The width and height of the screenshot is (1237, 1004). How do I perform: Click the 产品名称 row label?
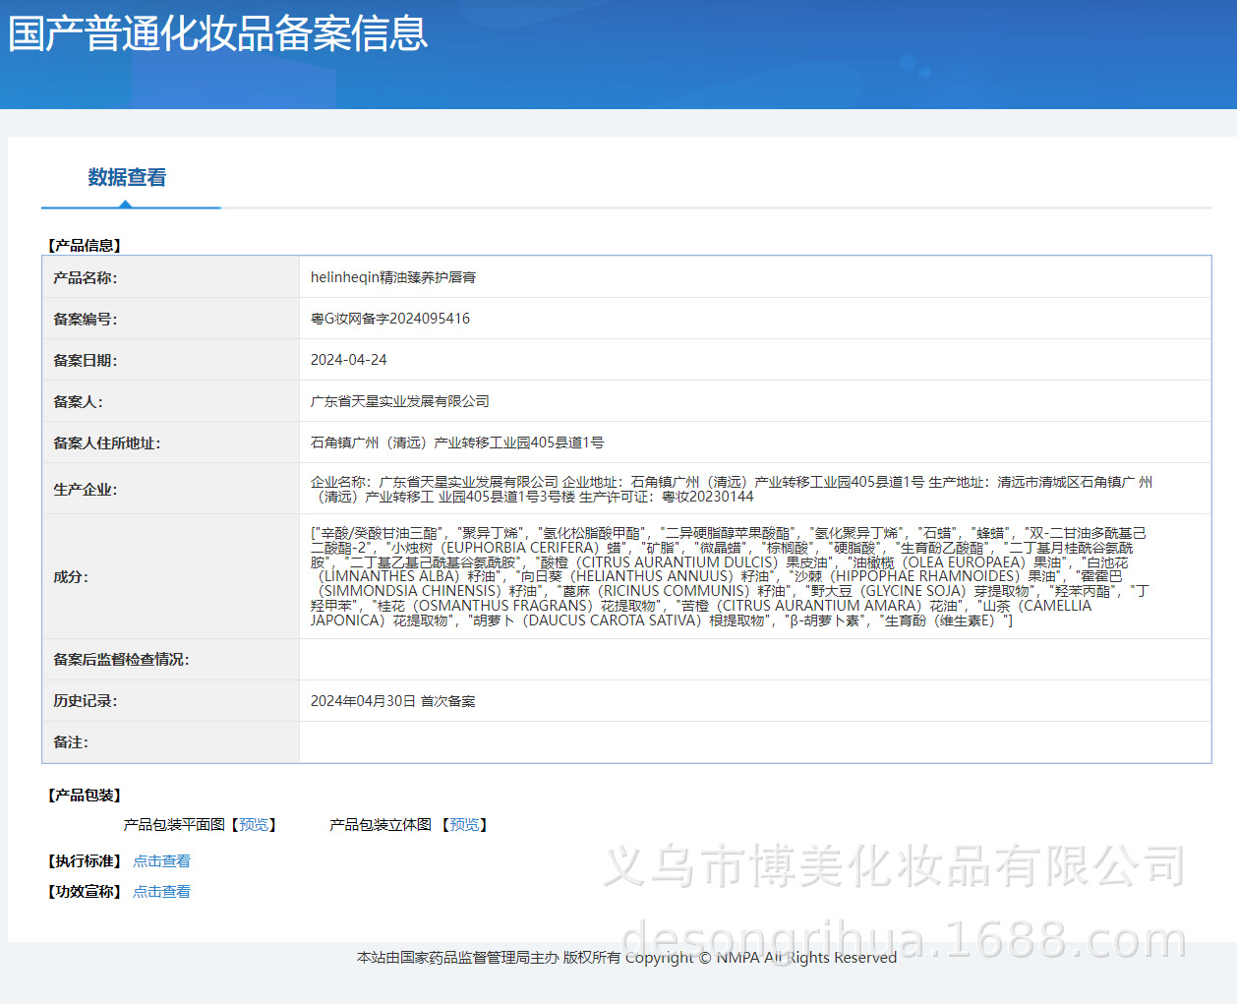pos(86,278)
